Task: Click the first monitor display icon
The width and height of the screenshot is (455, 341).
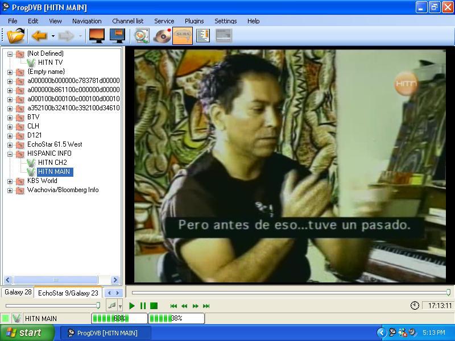Action: point(97,36)
